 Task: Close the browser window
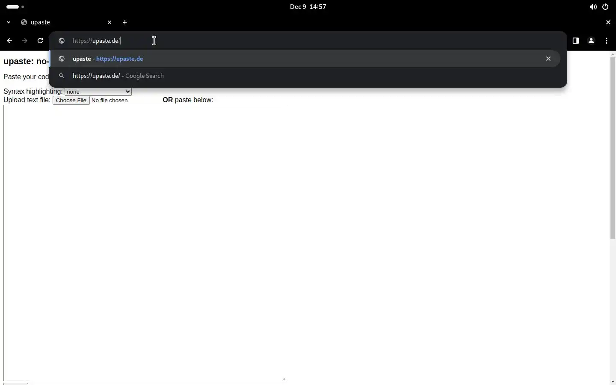coord(608,22)
